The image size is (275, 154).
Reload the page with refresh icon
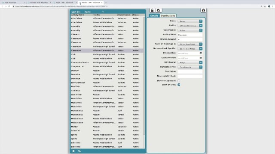click(x=9, y=6)
